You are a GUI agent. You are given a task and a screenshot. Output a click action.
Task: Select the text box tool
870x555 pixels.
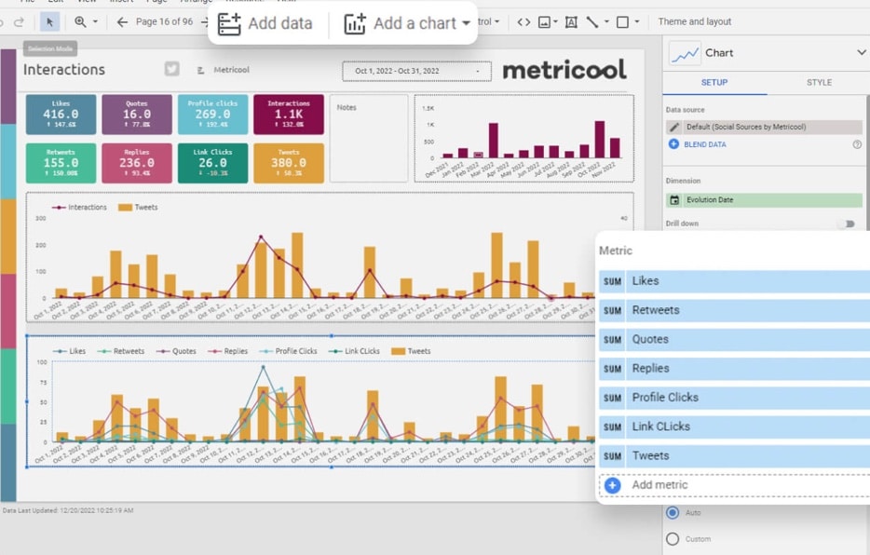point(571,22)
